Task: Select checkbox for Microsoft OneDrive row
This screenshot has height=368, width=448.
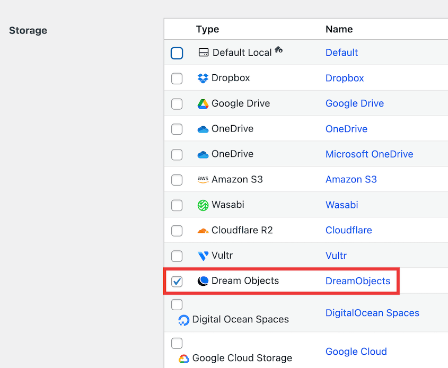Action: (x=177, y=155)
